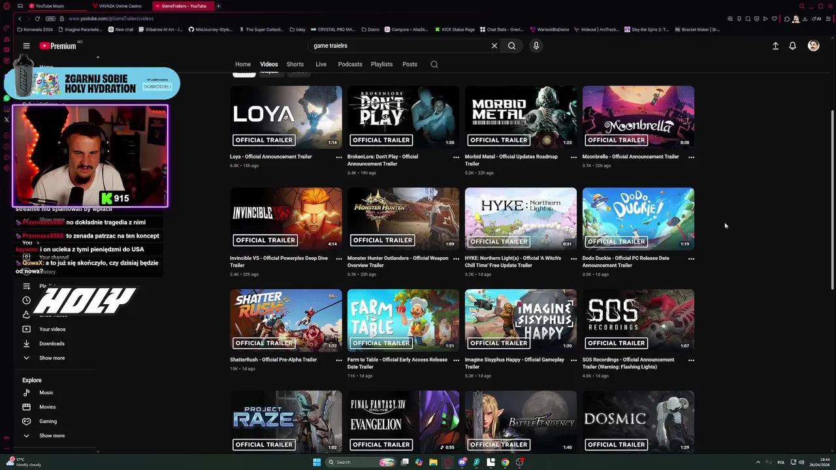836x470 pixels.
Task: Click the YouTube Premium logo
Action: tap(57, 46)
